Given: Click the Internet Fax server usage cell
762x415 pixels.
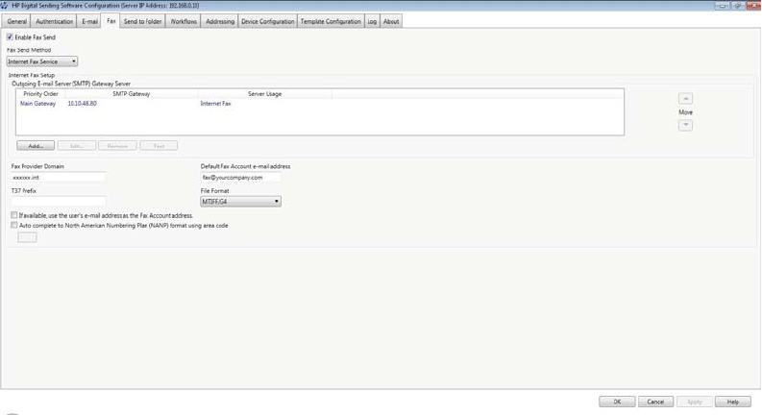Looking at the screenshot, I should tap(216, 104).
